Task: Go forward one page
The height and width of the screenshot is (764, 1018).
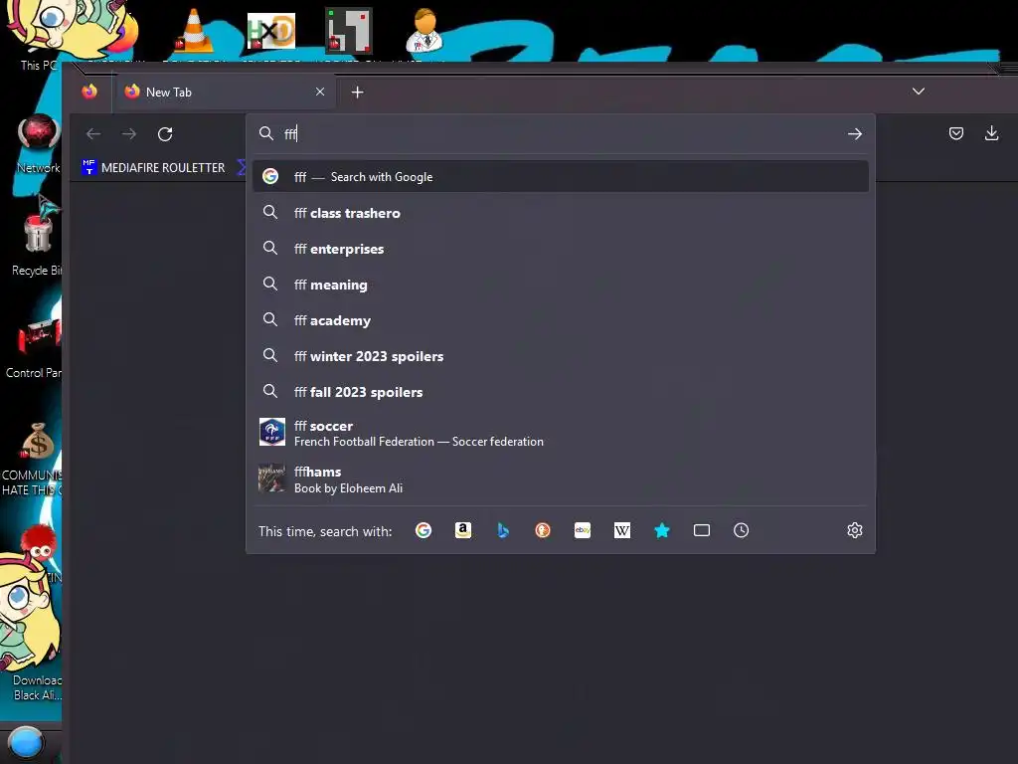Action: [129, 134]
